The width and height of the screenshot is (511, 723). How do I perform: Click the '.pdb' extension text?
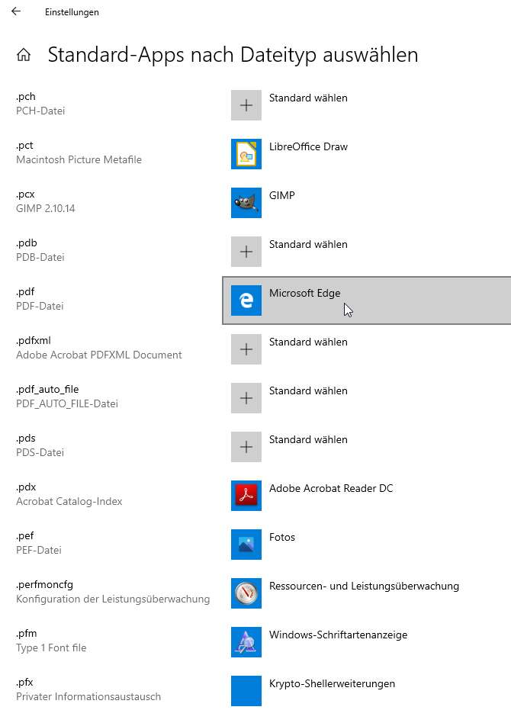(x=27, y=243)
